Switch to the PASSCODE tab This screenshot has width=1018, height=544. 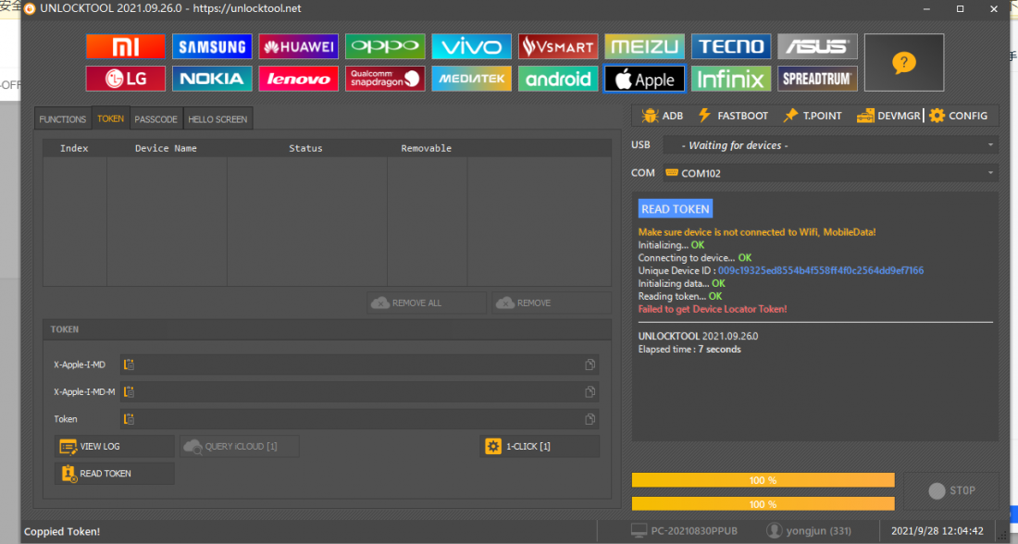(x=155, y=118)
